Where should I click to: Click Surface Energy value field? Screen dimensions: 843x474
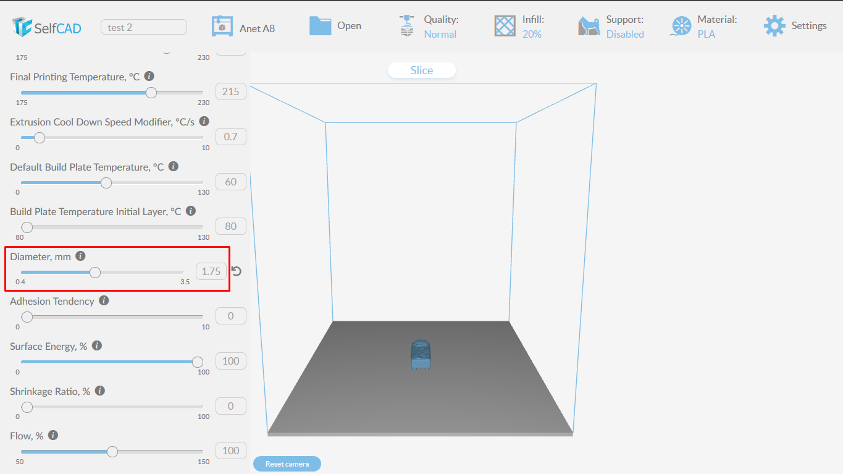pos(231,361)
